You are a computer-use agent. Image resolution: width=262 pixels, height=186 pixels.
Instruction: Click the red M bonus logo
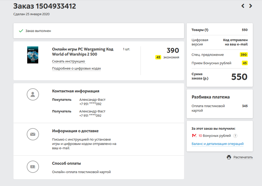(x=194, y=136)
